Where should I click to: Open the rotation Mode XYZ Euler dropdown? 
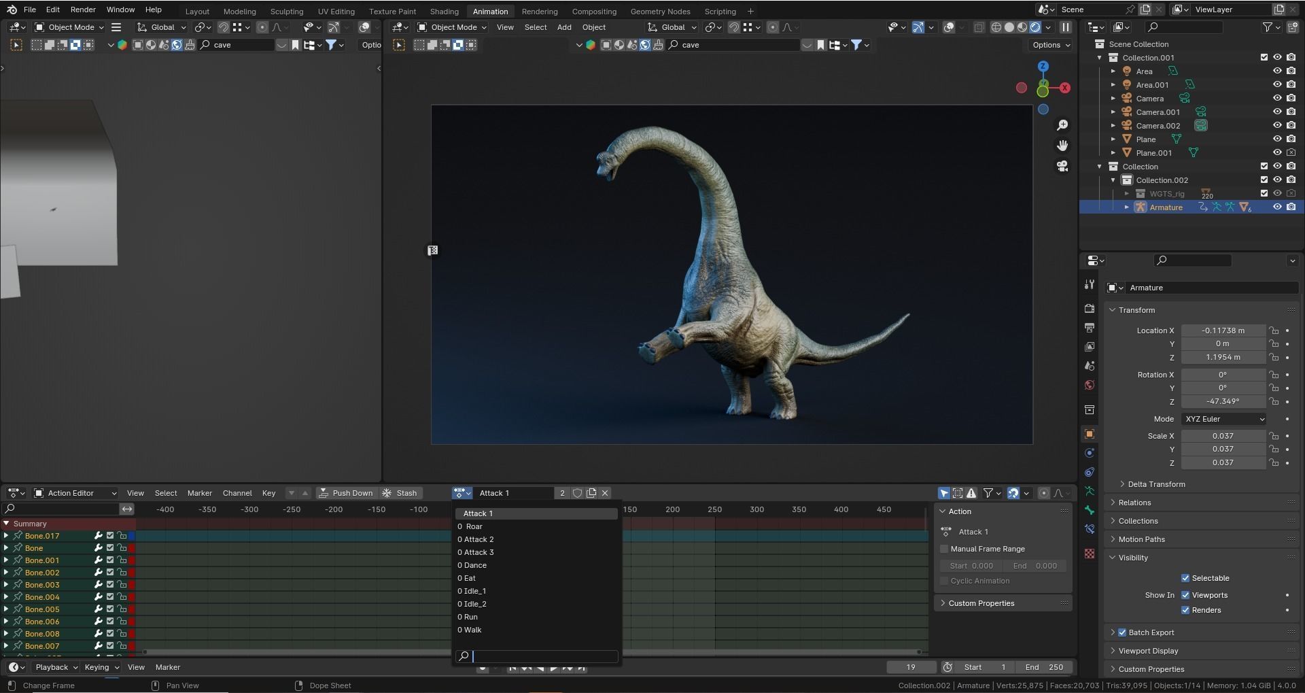coord(1224,419)
